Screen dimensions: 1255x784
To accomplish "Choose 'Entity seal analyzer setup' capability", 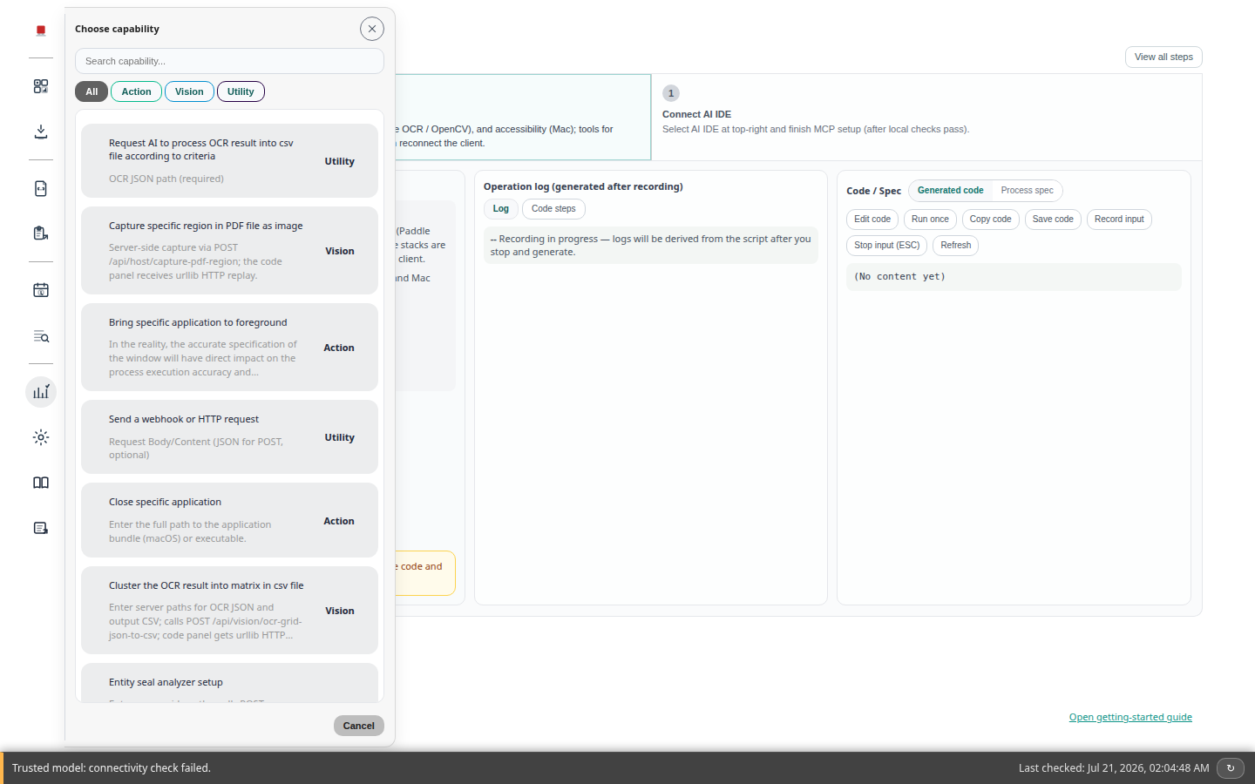I will coord(229,683).
